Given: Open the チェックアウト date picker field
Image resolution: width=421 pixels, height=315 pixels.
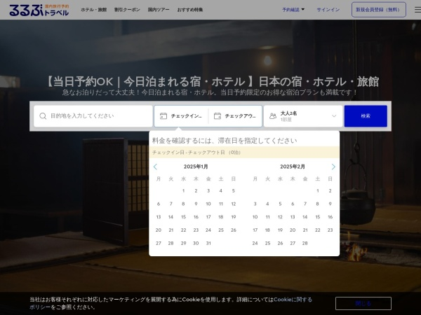Looking at the screenshot, I should [235, 116].
